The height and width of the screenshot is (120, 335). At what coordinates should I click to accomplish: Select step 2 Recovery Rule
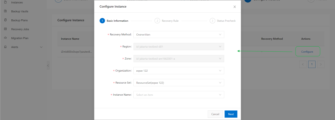[x=166, y=21]
